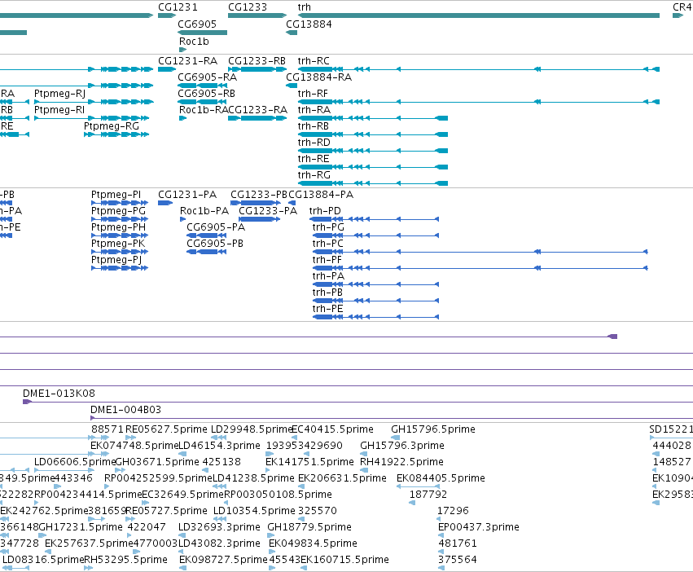
Task: Click EST EK141751.5prime
Action: [309, 462]
